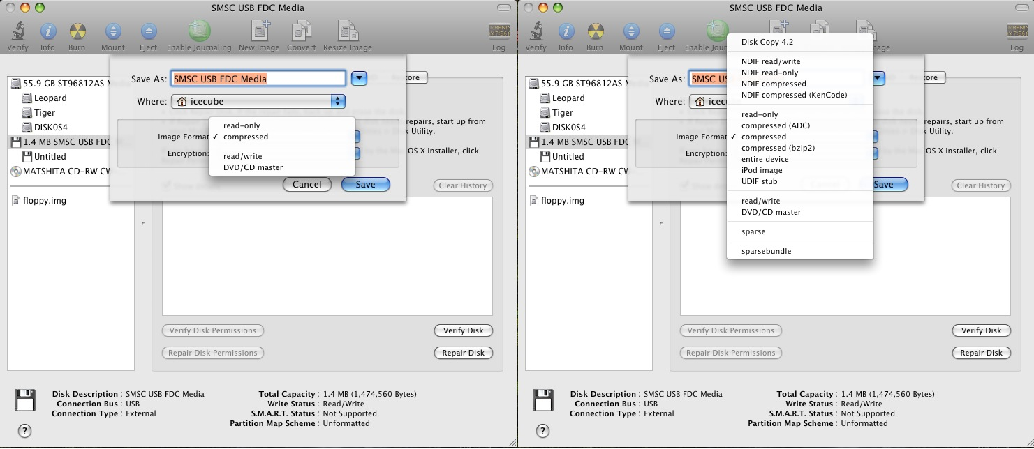Choose NDIF compressed (KenCode) format

(800, 95)
